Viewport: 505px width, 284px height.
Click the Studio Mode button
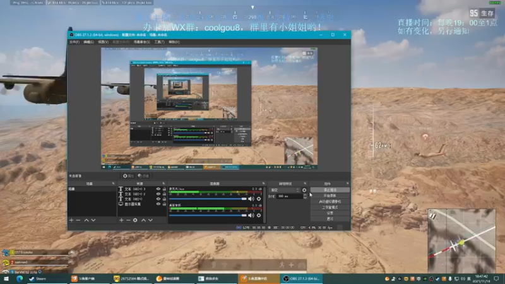pos(330,208)
